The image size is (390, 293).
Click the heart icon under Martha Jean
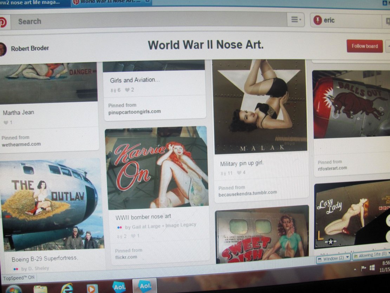(x=6, y=122)
